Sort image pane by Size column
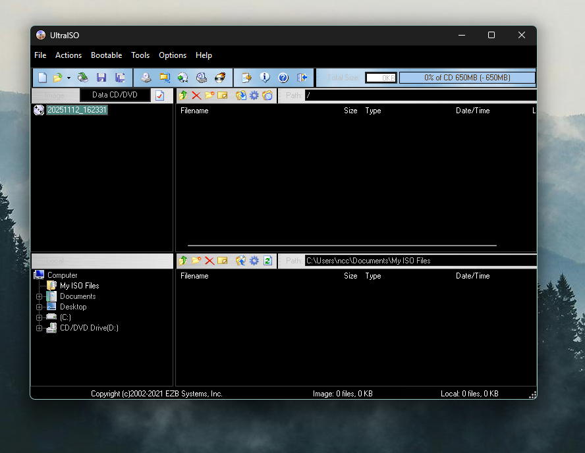Viewport: 585px width, 453px height. point(350,111)
